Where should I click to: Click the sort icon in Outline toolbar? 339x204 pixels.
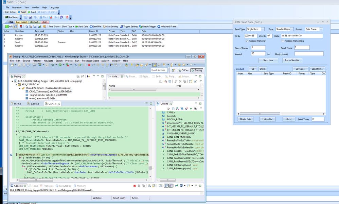point(178,108)
